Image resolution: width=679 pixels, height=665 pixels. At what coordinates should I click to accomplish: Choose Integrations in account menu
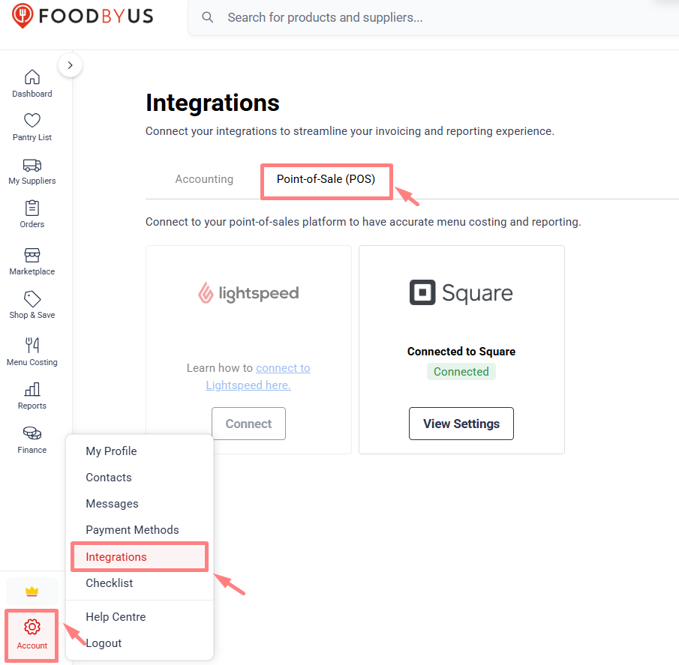point(140,557)
